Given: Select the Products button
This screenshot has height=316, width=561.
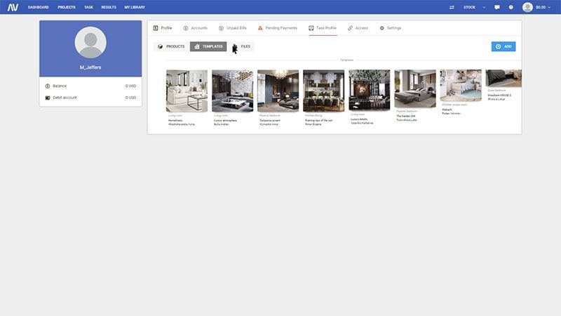Looking at the screenshot, I should point(171,46).
